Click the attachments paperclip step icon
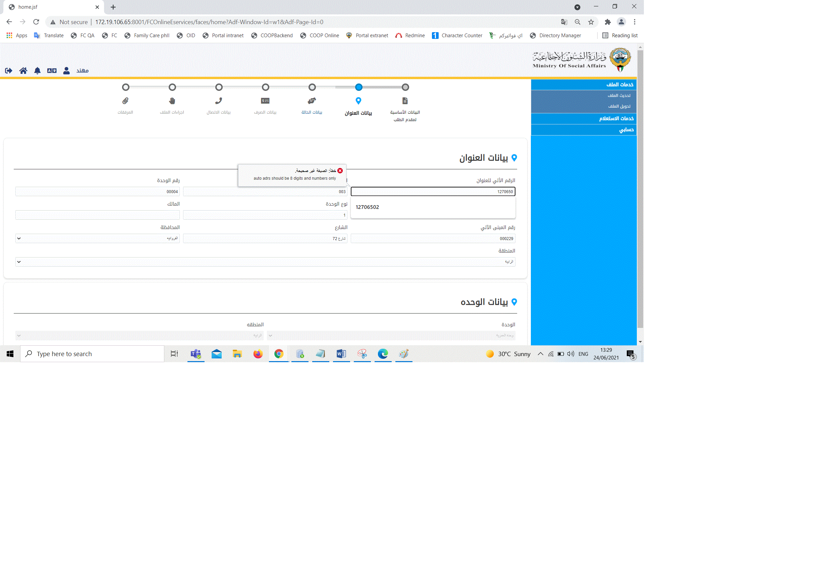Screen dimensions: 831x564 click(x=125, y=101)
